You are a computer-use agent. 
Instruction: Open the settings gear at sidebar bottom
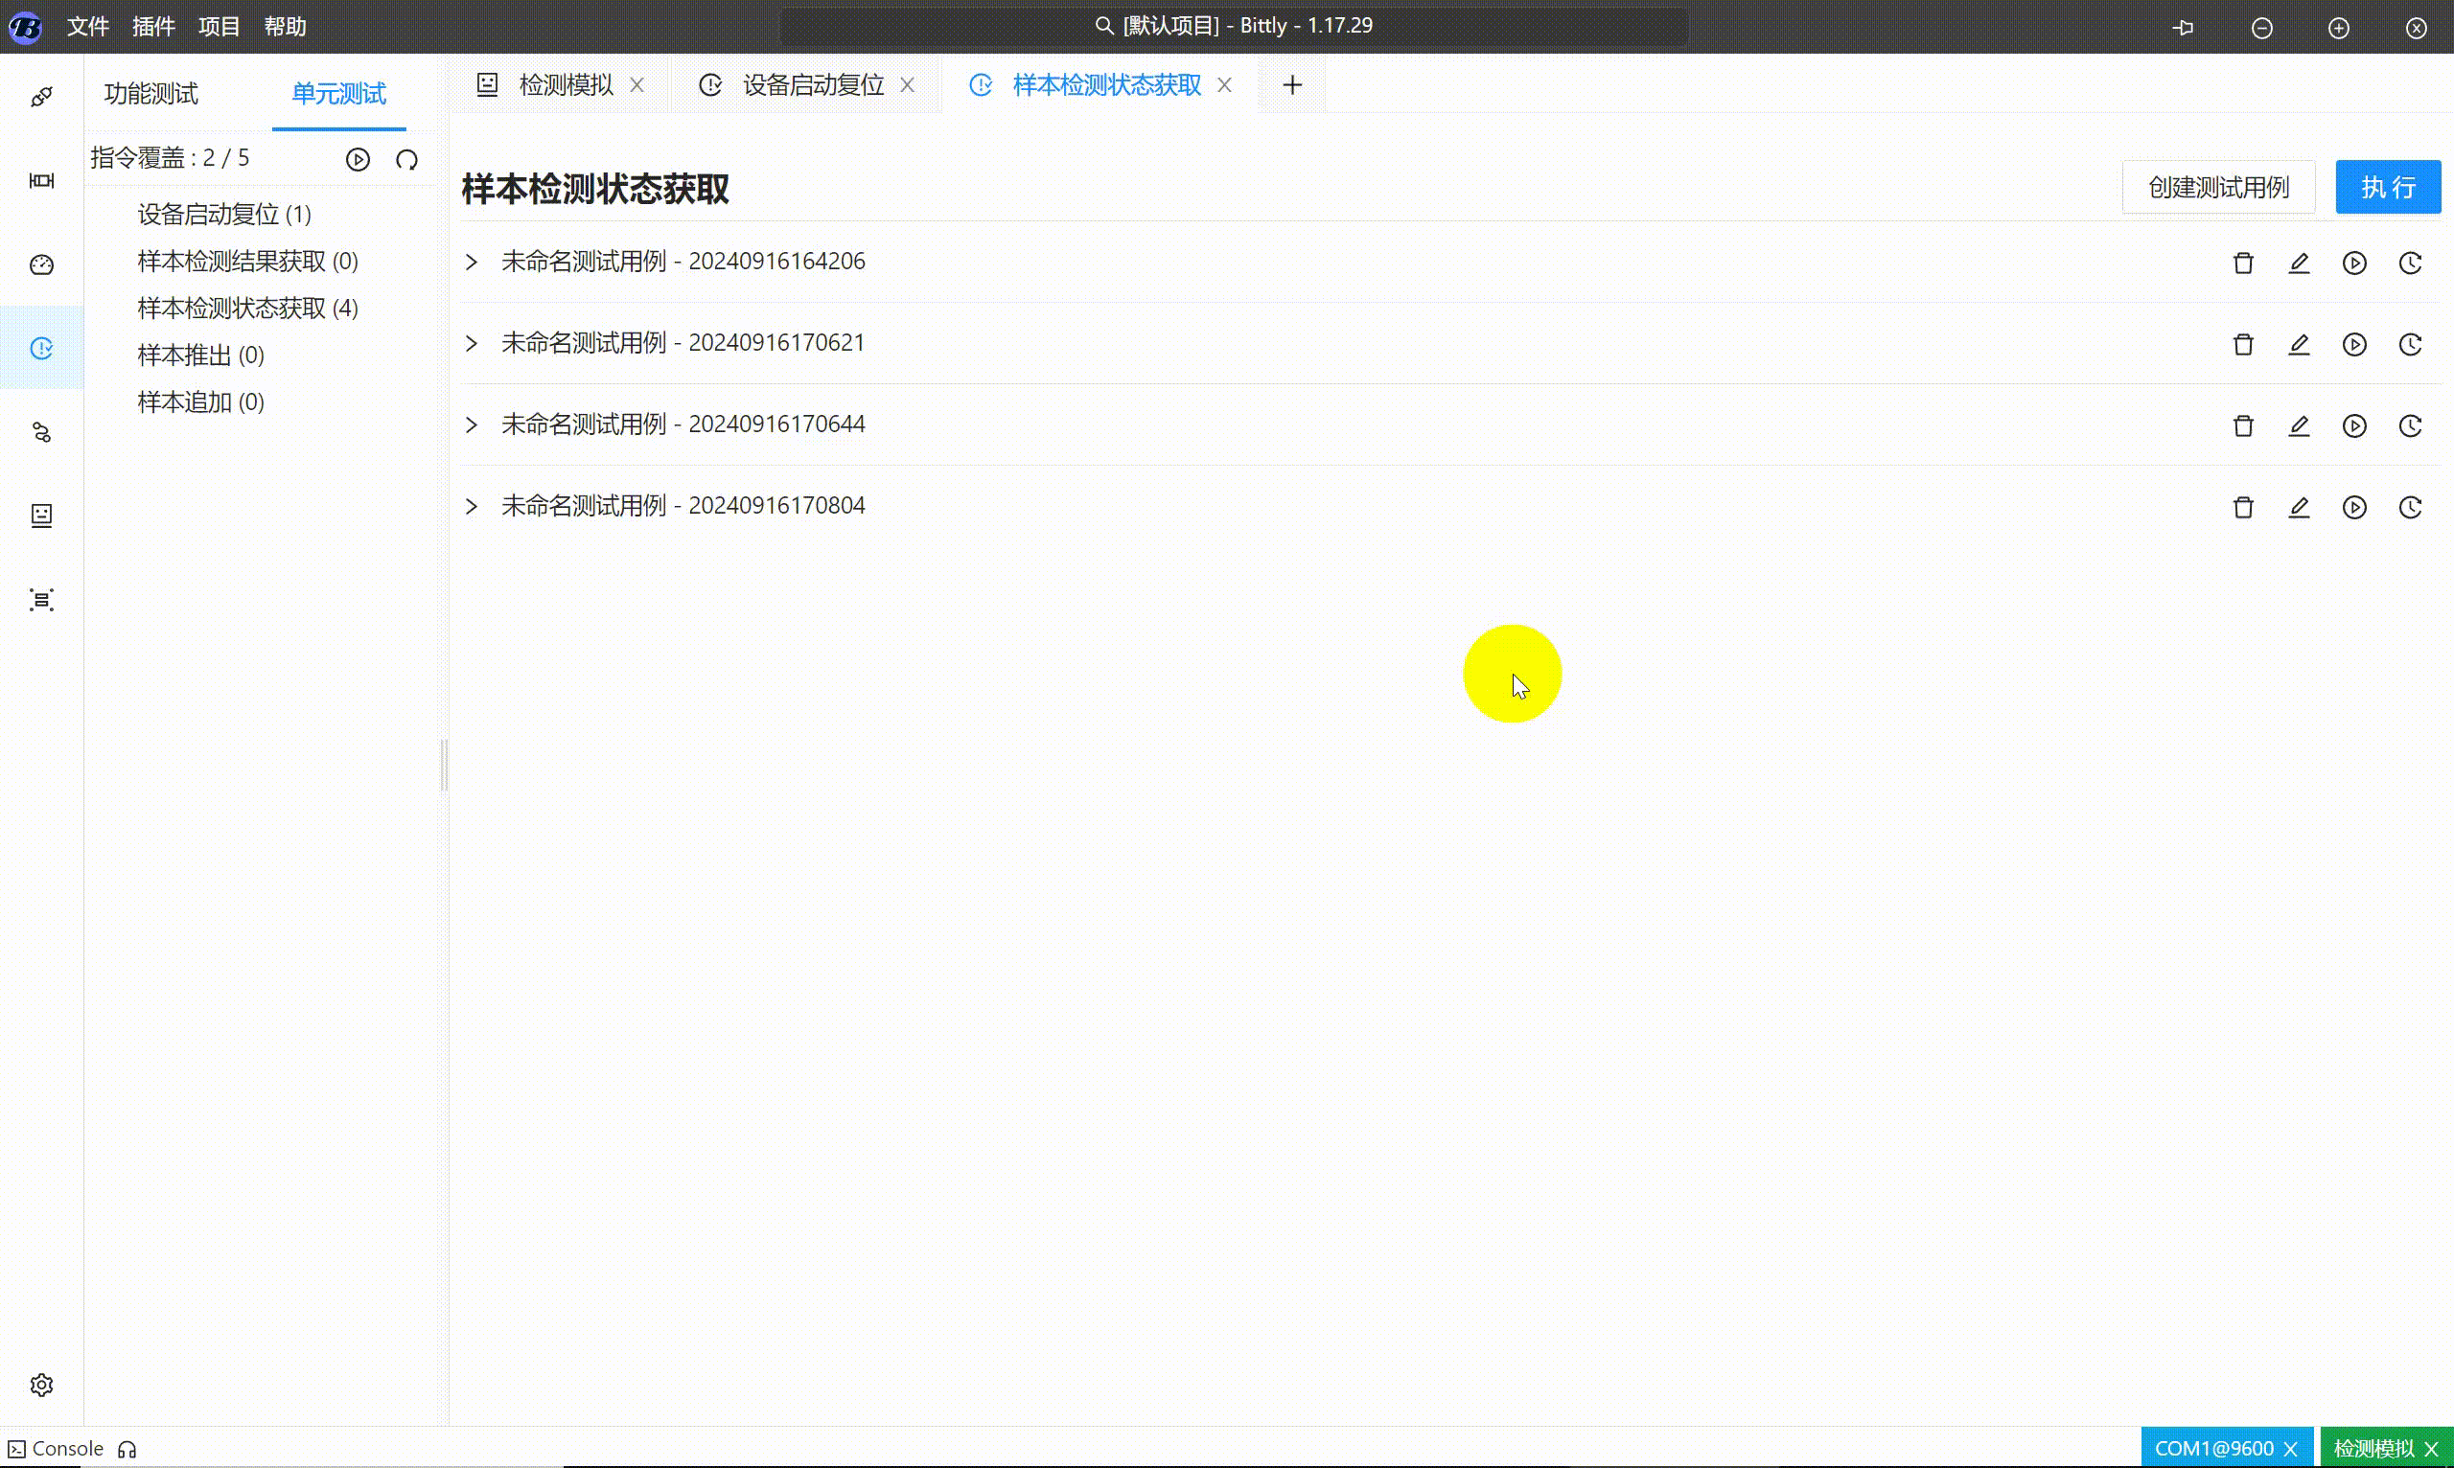pyautogui.click(x=41, y=1385)
